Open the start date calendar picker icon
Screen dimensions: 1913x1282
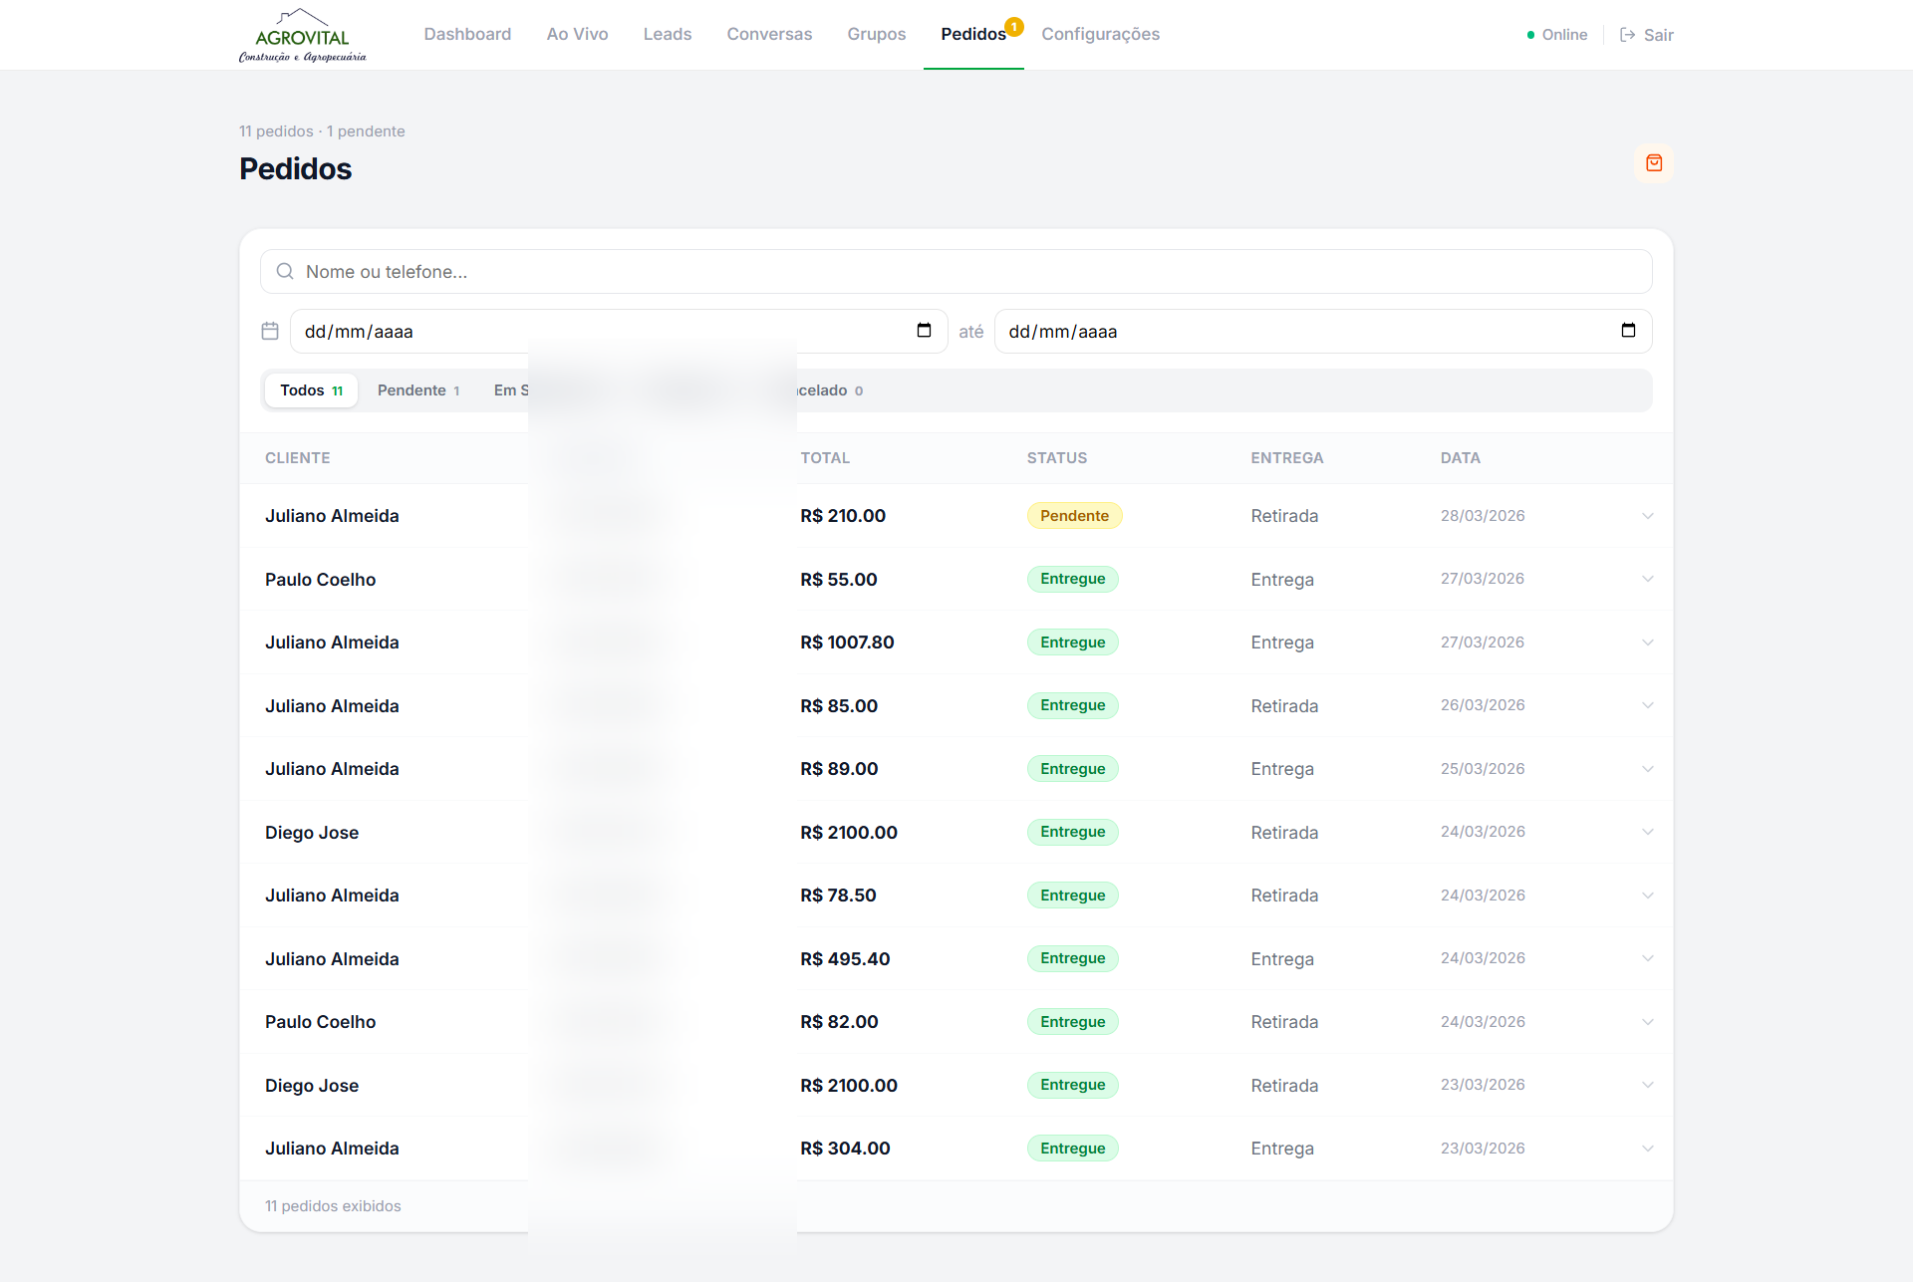(924, 331)
